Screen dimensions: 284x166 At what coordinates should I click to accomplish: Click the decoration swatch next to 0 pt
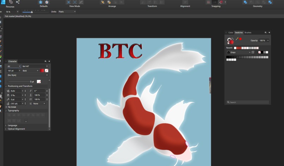[39, 81]
